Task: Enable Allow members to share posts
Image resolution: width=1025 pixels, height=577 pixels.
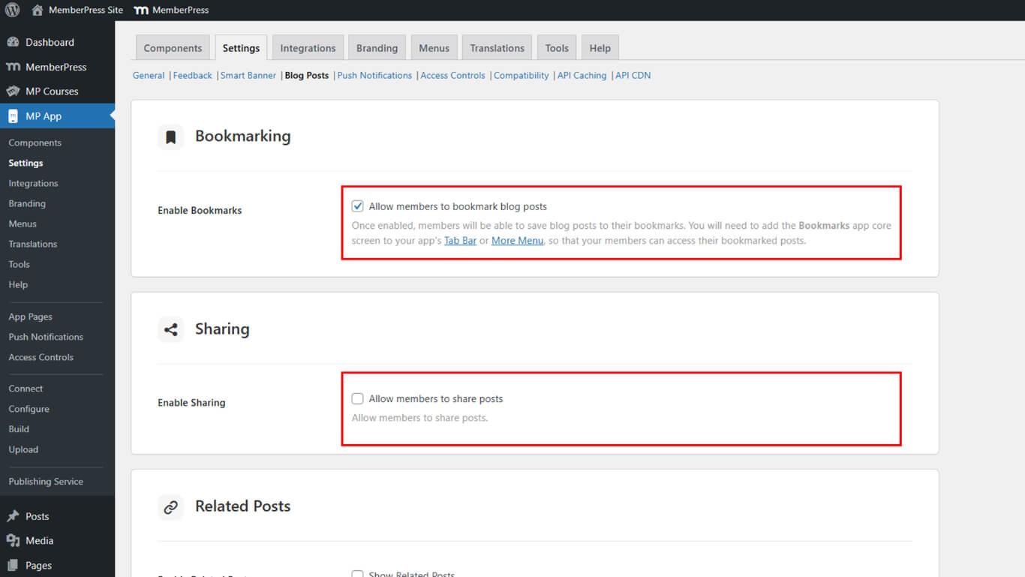Action: tap(357, 398)
